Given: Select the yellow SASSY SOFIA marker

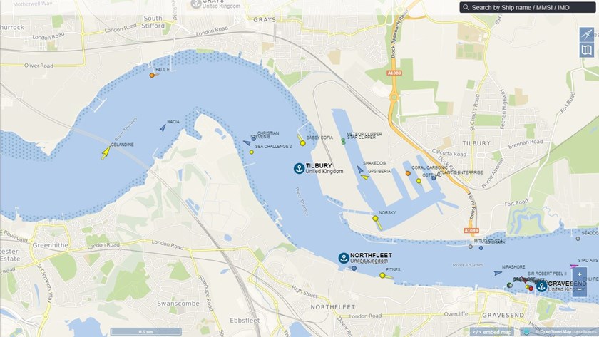Looking at the screenshot, I should [302, 143].
